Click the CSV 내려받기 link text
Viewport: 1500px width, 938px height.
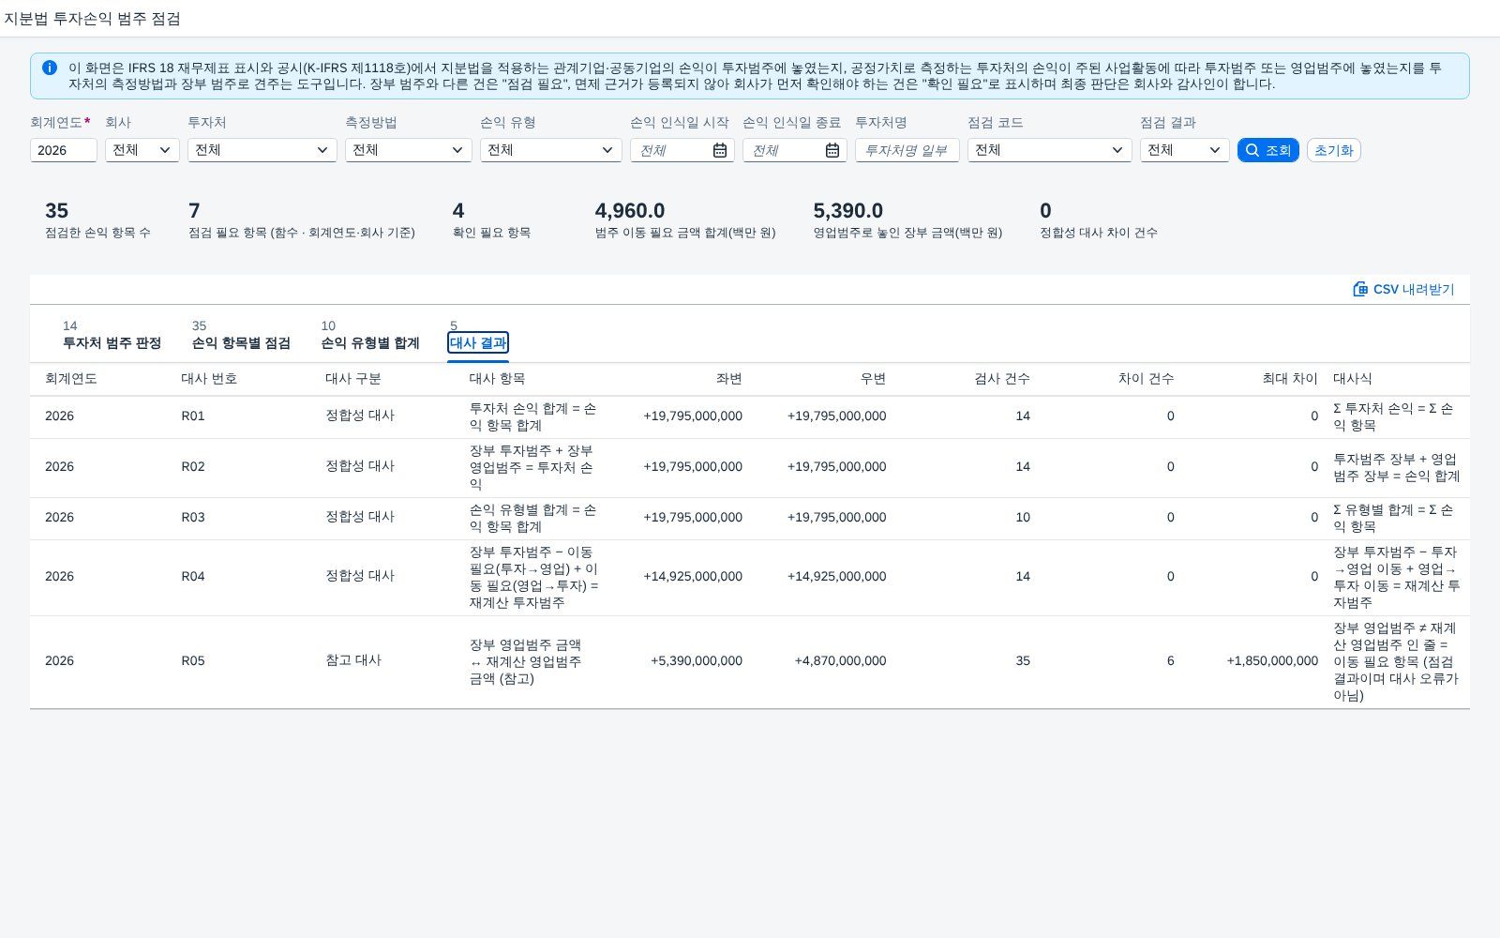(x=1414, y=289)
